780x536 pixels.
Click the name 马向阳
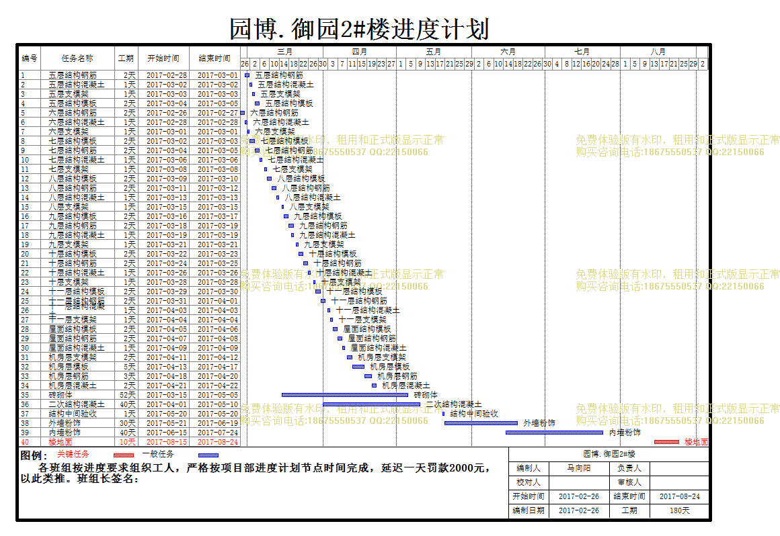(579, 468)
